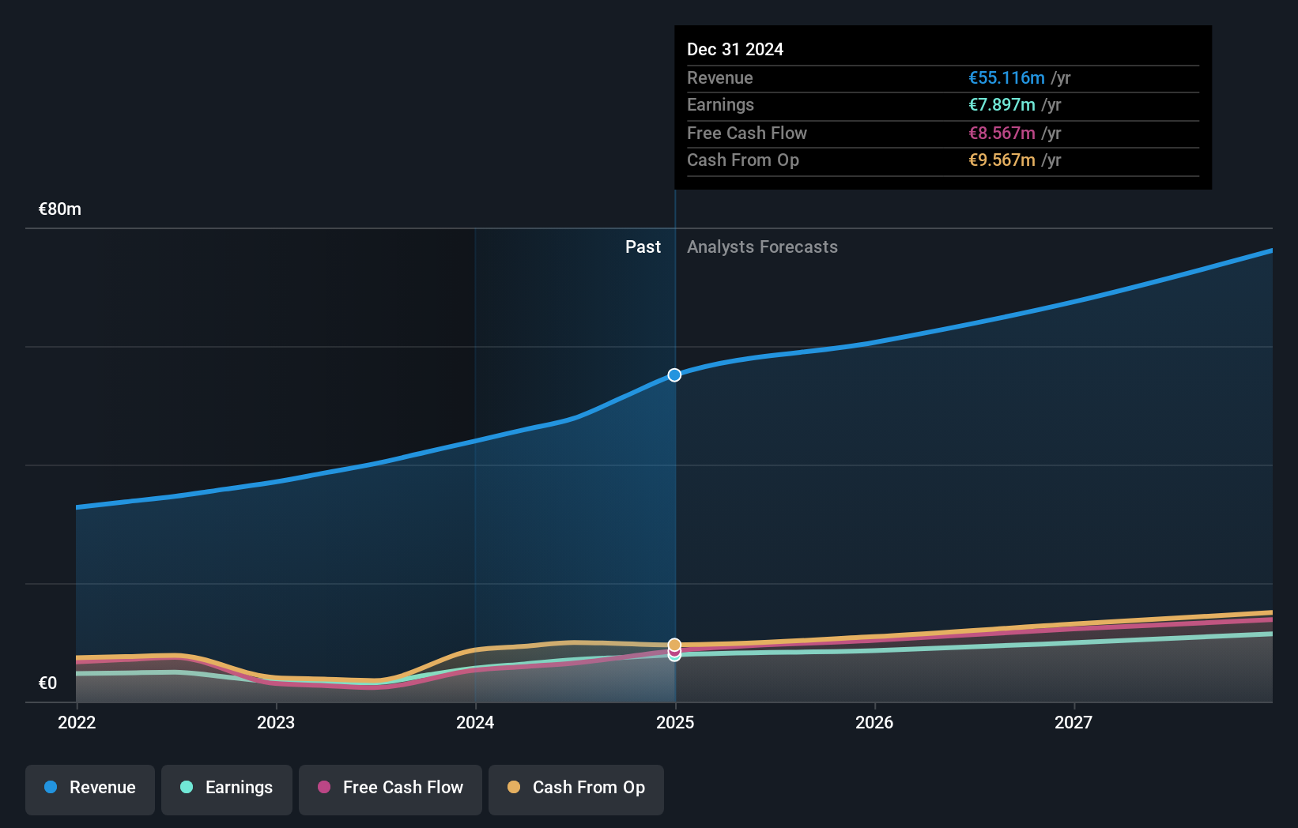Screen dimensions: 1298x828
Task: Click the Past section label
Action: point(643,247)
